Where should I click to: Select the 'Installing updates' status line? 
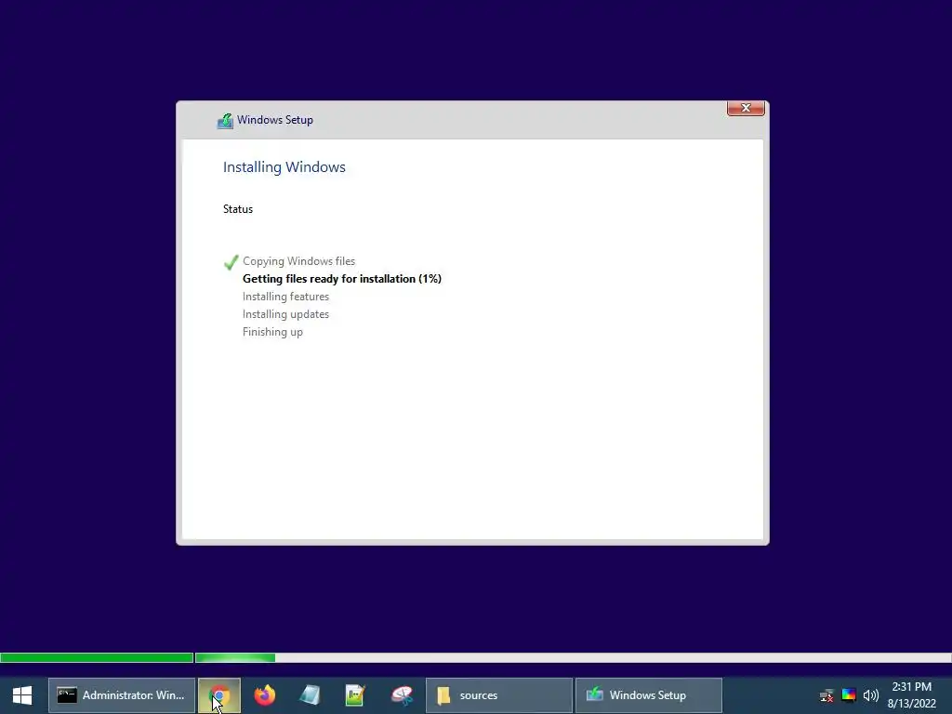[x=285, y=314]
